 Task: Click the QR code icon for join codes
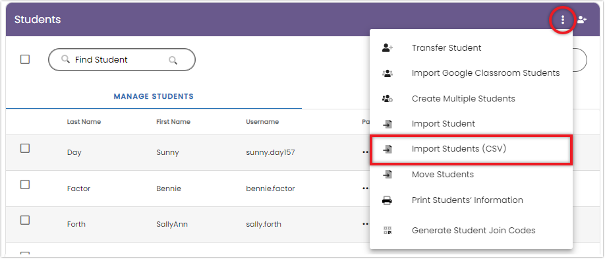388,231
